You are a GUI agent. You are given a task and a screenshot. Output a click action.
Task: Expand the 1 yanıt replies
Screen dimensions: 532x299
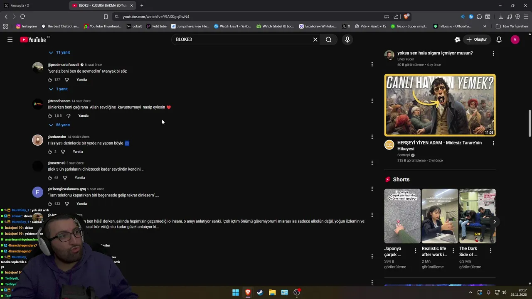[x=58, y=89]
